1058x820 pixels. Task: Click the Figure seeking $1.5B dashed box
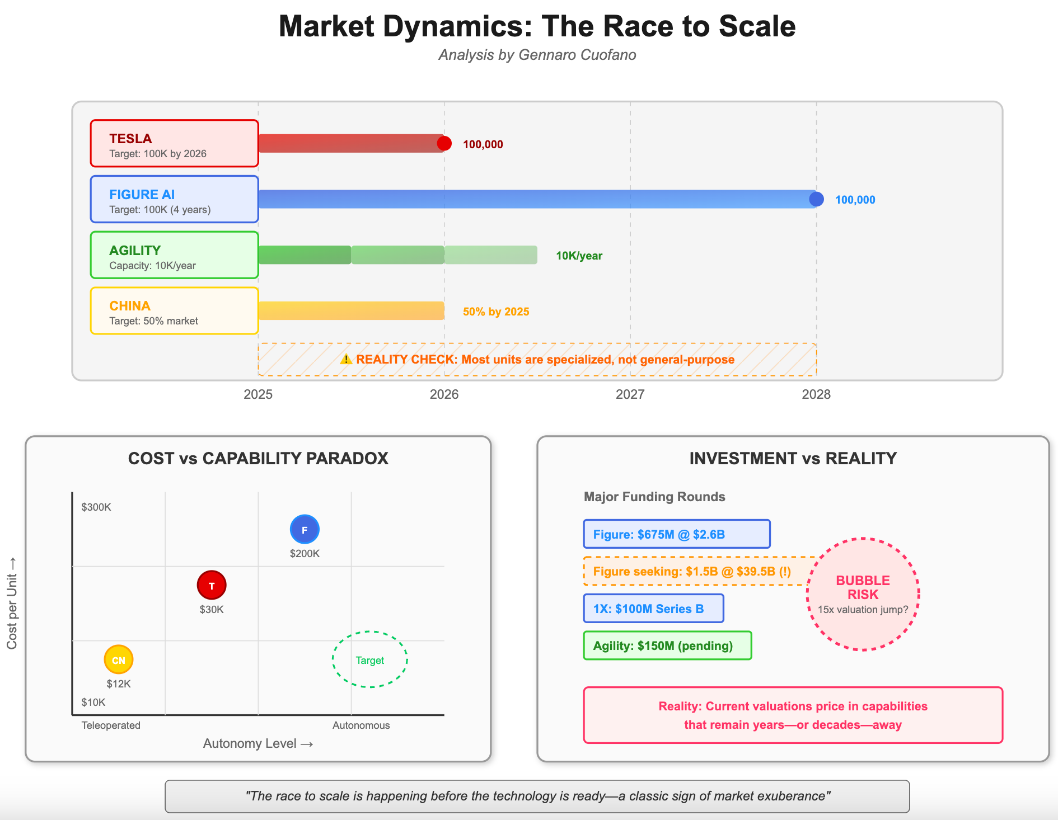[700, 571]
